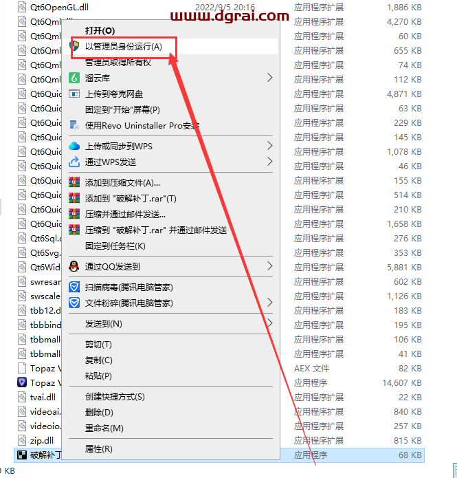The width and height of the screenshot is (457, 478).
Task: Click the swscale file icon
Action: [x=22, y=296]
